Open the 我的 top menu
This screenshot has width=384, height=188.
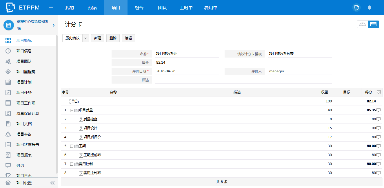pos(70,8)
